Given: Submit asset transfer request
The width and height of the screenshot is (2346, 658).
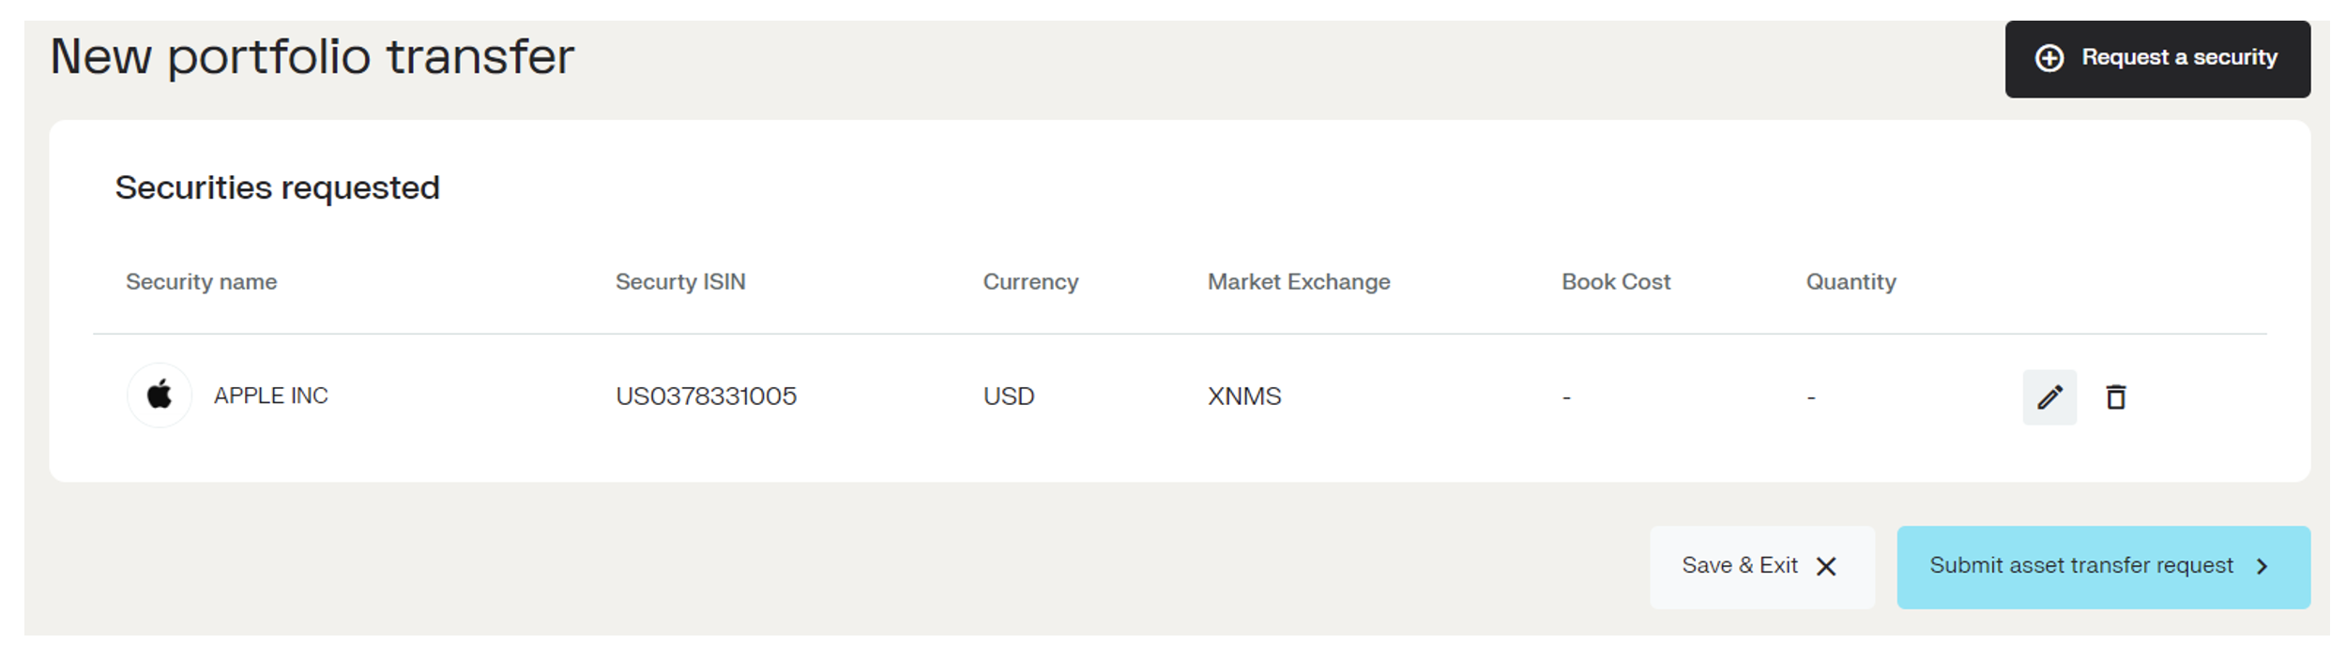Looking at the screenshot, I should 2103,567.
